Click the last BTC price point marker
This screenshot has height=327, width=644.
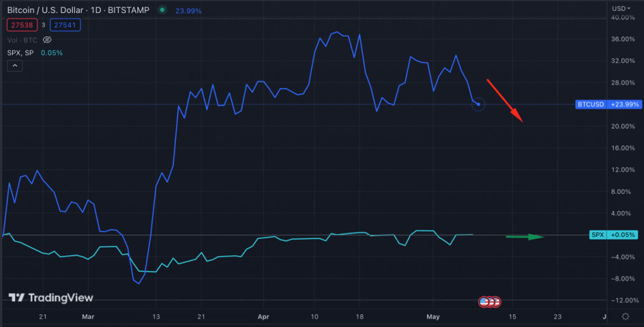tap(479, 104)
